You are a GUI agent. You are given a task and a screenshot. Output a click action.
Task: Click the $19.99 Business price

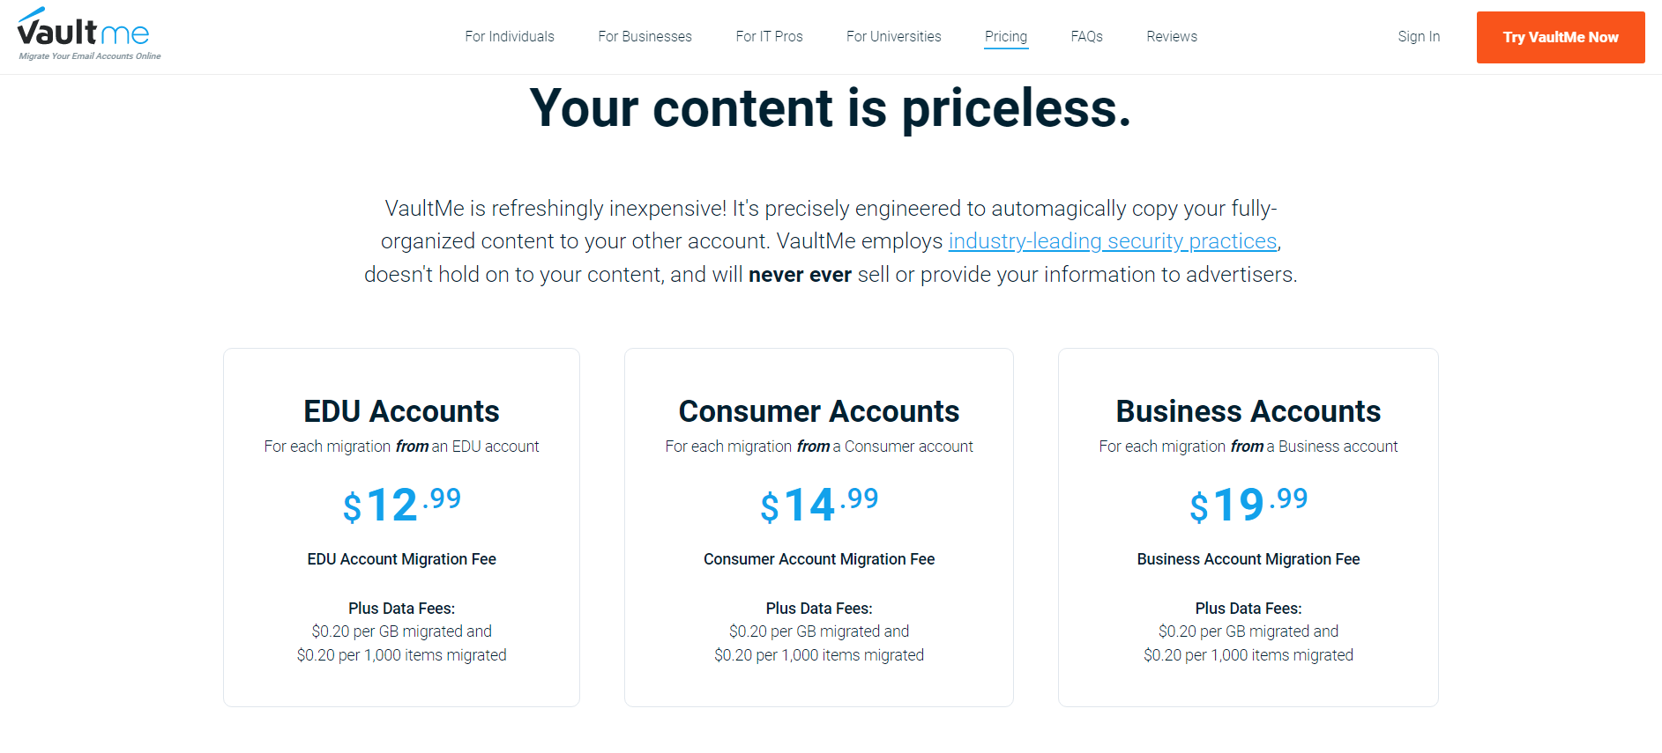click(x=1248, y=505)
